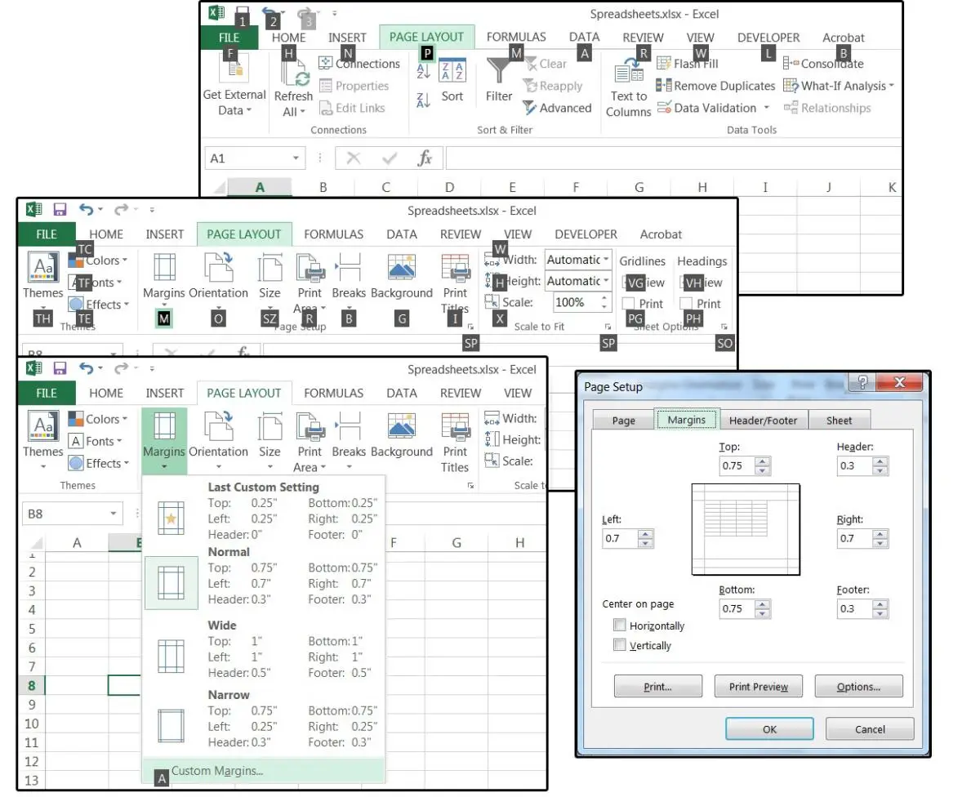Enable Center on page Vertically

(619, 645)
